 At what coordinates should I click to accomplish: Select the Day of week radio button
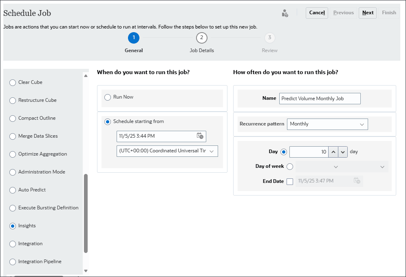click(x=290, y=167)
